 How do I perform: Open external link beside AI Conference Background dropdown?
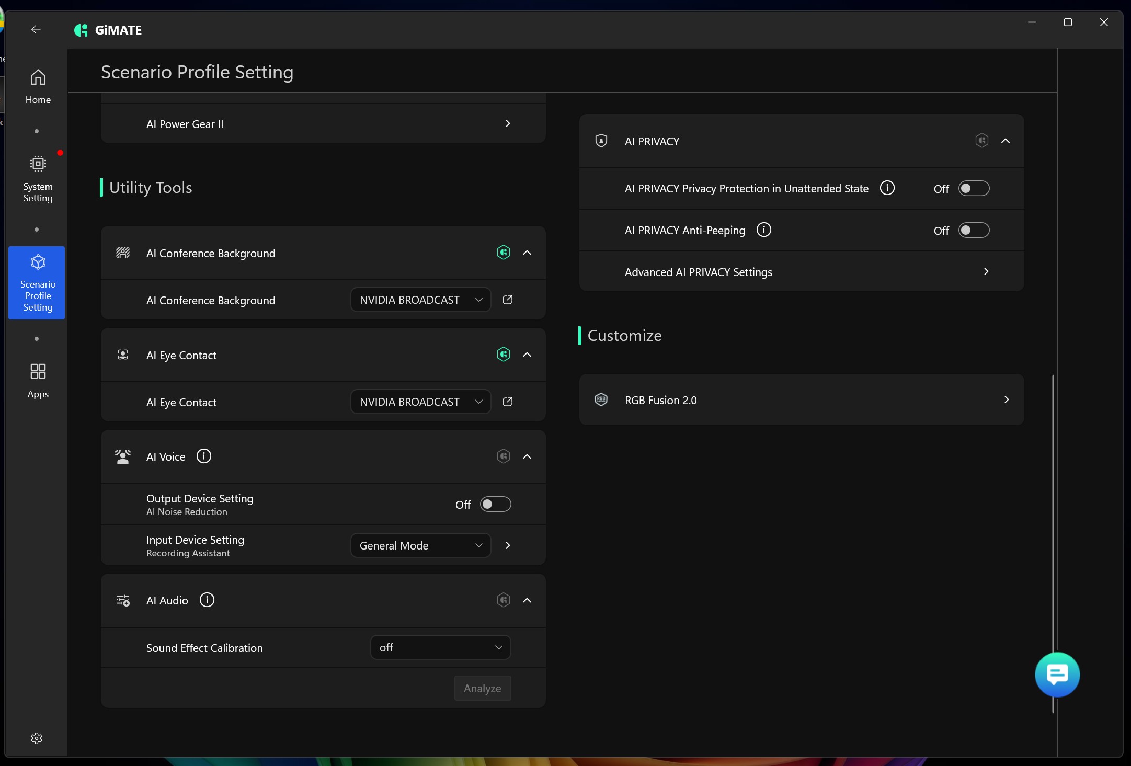(507, 300)
